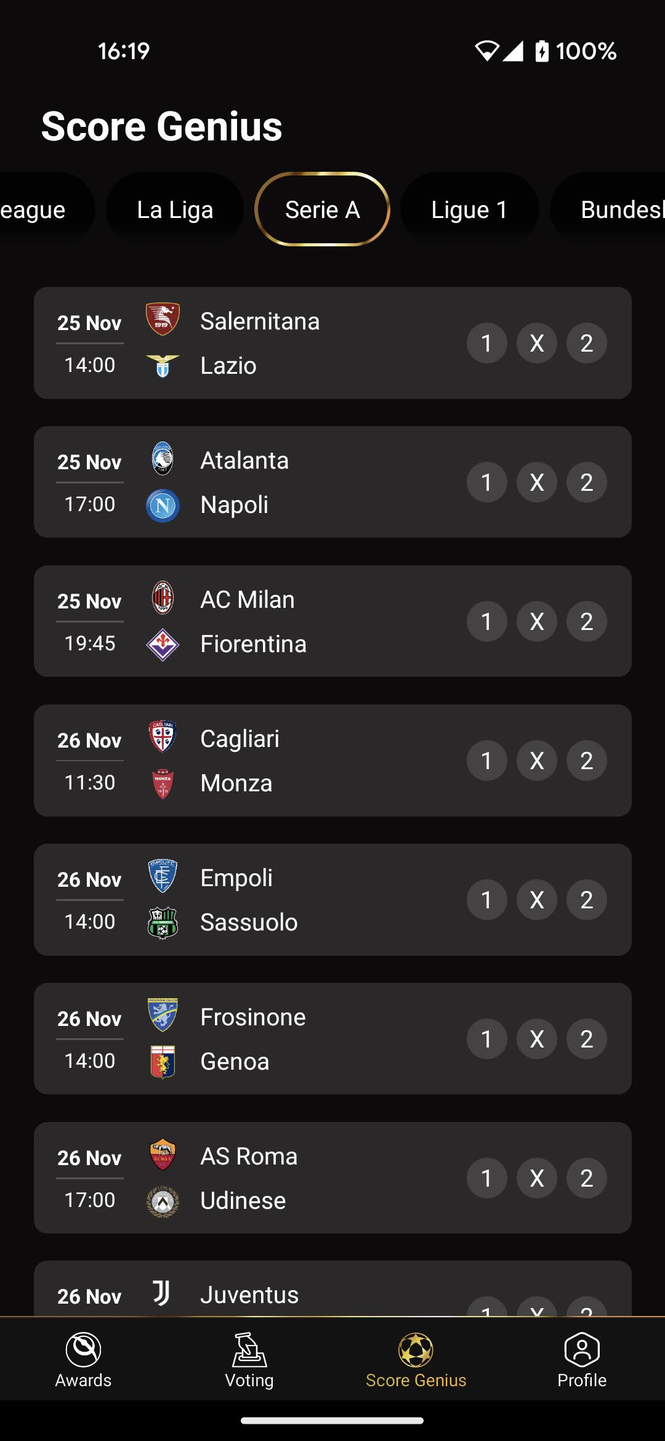Pick draw X for AS Roma vs Udinese
The width and height of the screenshot is (665, 1441).
pyautogui.click(x=537, y=1178)
